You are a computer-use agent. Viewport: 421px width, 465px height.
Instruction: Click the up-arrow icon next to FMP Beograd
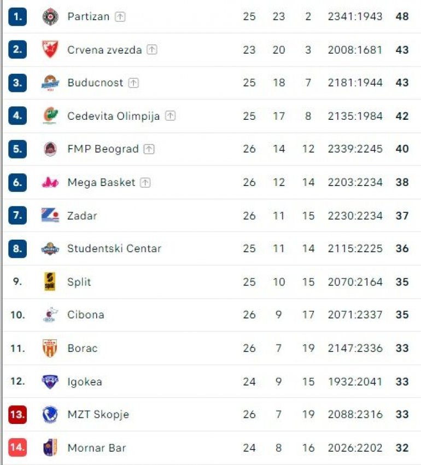click(x=149, y=149)
